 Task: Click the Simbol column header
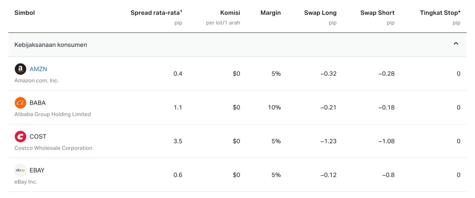(25, 13)
